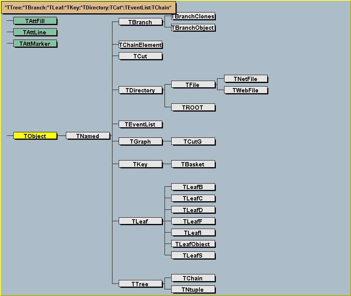This screenshot has height=296, width=351.
Task: Click the TEventList class box
Action: [140, 124]
